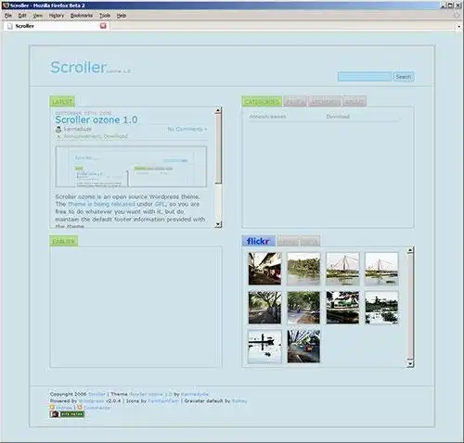Follow the Wordpress footer link
This screenshot has height=443, width=464.
tap(91, 401)
